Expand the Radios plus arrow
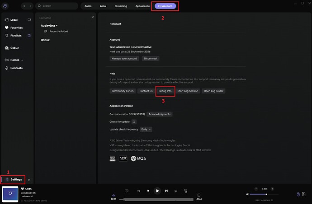This screenshot has width=312, height=204. click(x=22, y=60)
